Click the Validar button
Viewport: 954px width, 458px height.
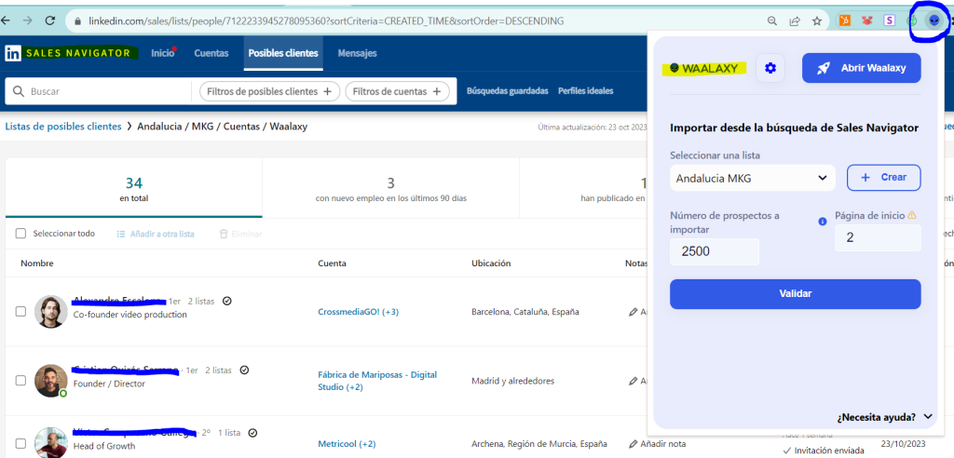tap(796, 294)
